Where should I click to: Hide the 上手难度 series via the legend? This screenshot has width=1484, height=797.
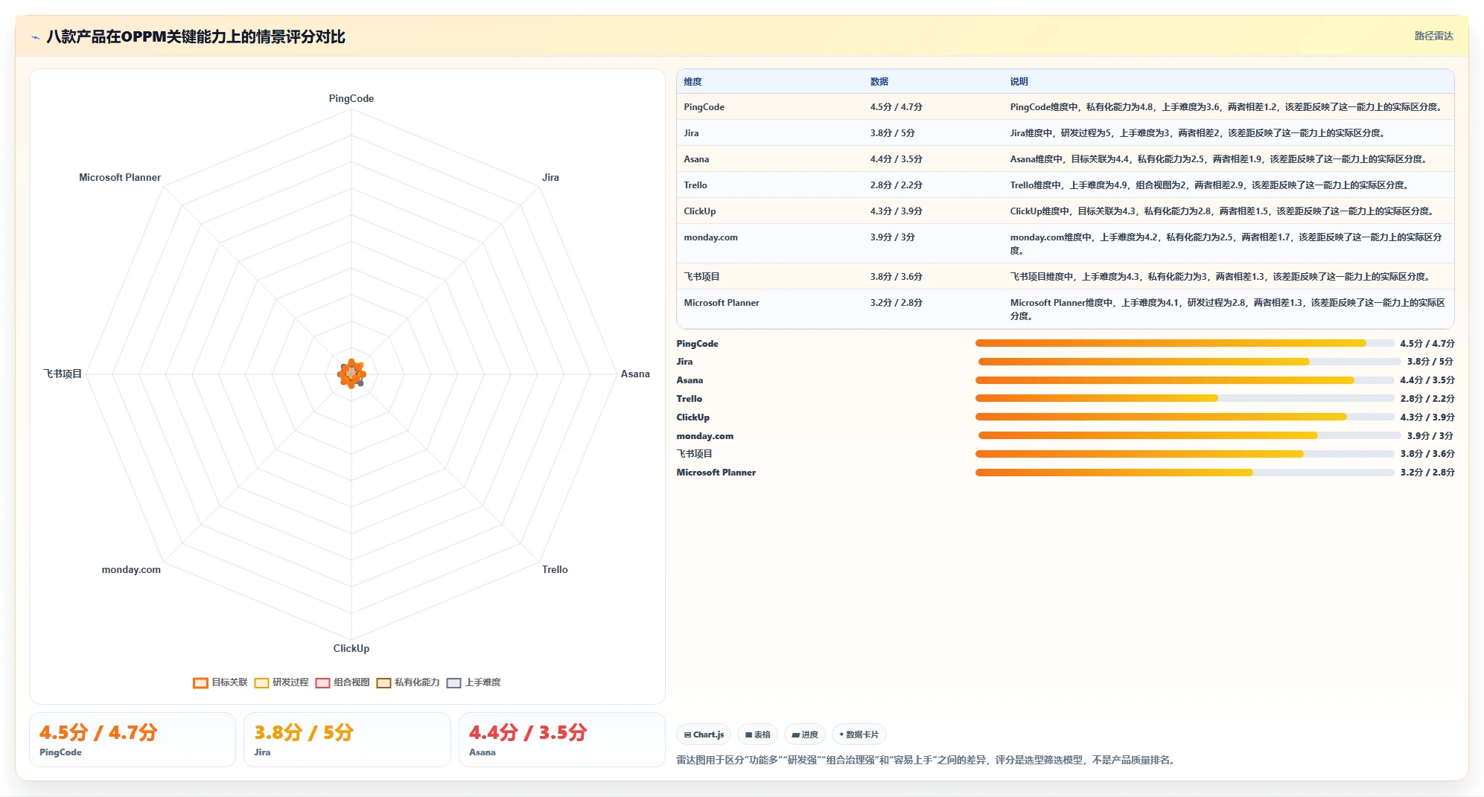[474, 682]
